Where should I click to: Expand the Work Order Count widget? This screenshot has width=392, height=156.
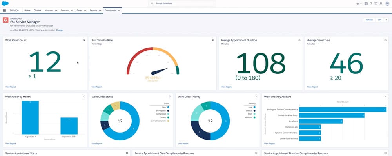84,40
